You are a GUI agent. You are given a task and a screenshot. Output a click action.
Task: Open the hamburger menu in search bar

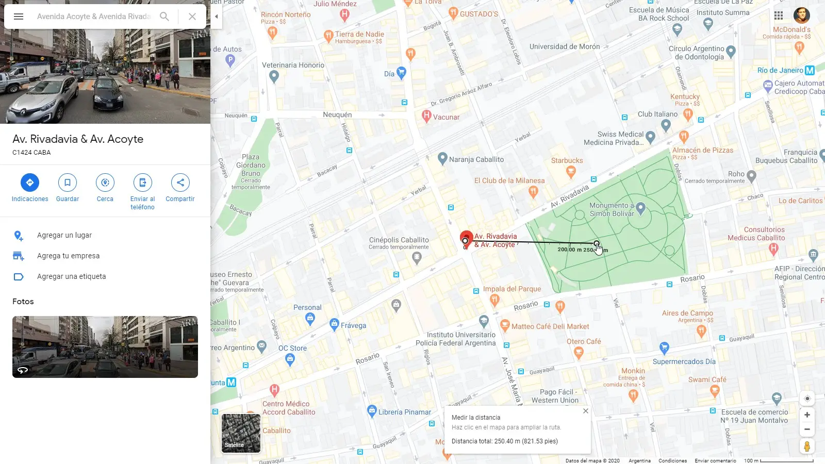coord(19,16)
